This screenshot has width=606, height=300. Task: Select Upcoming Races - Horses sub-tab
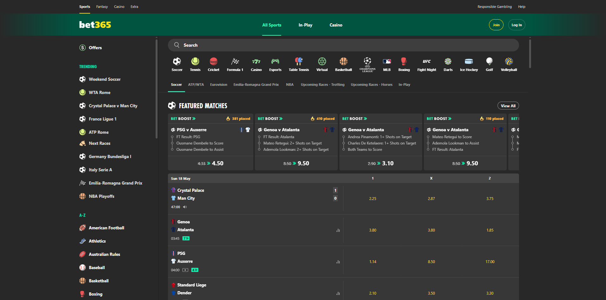click(x=372, y=85)
